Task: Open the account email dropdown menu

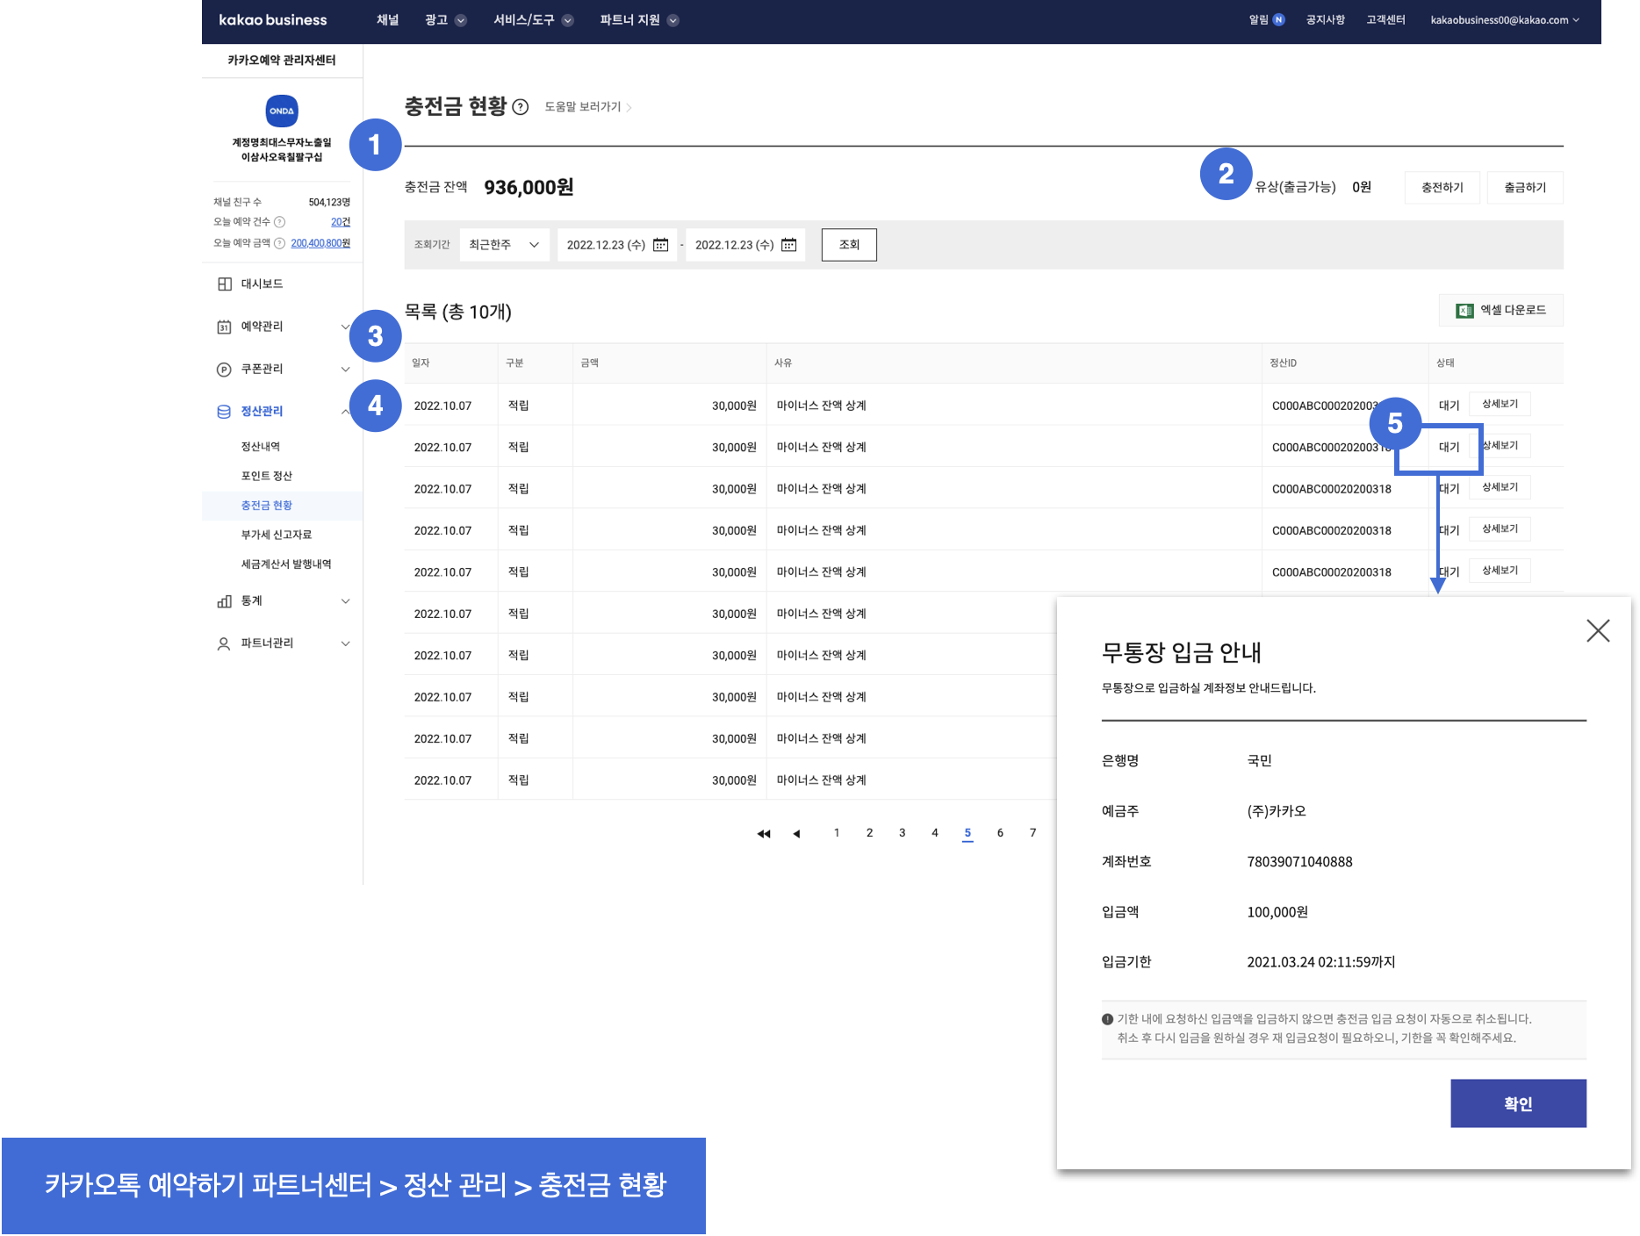Action: point(1504,20)
